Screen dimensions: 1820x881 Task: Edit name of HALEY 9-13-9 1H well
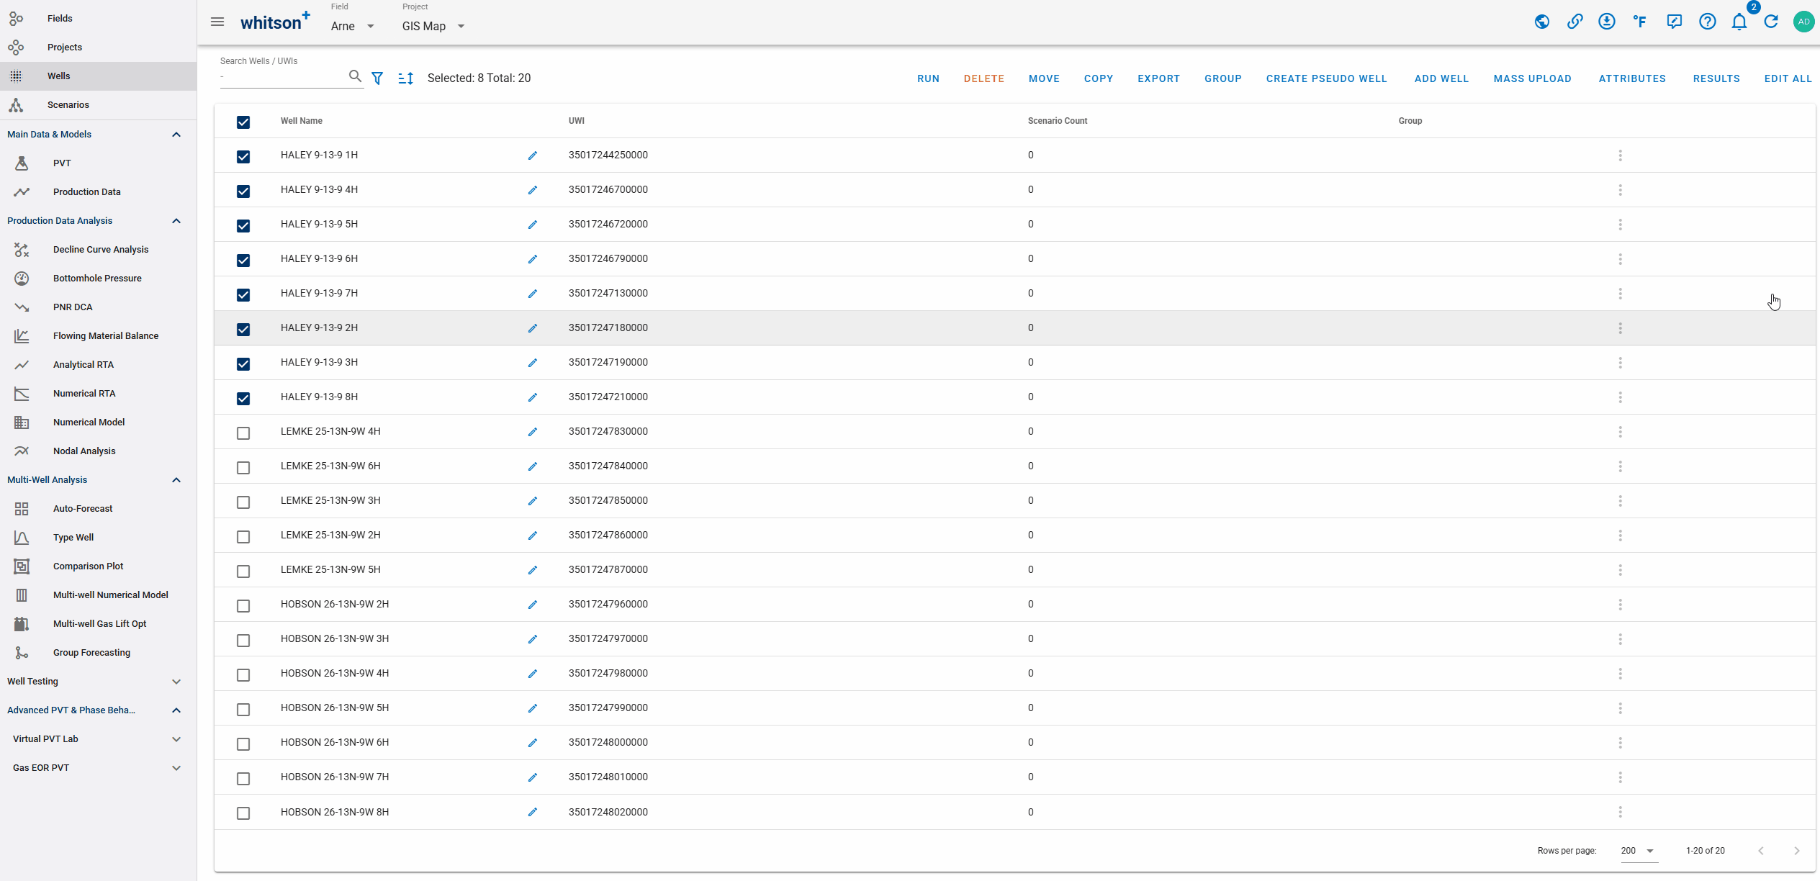[533, 155]
